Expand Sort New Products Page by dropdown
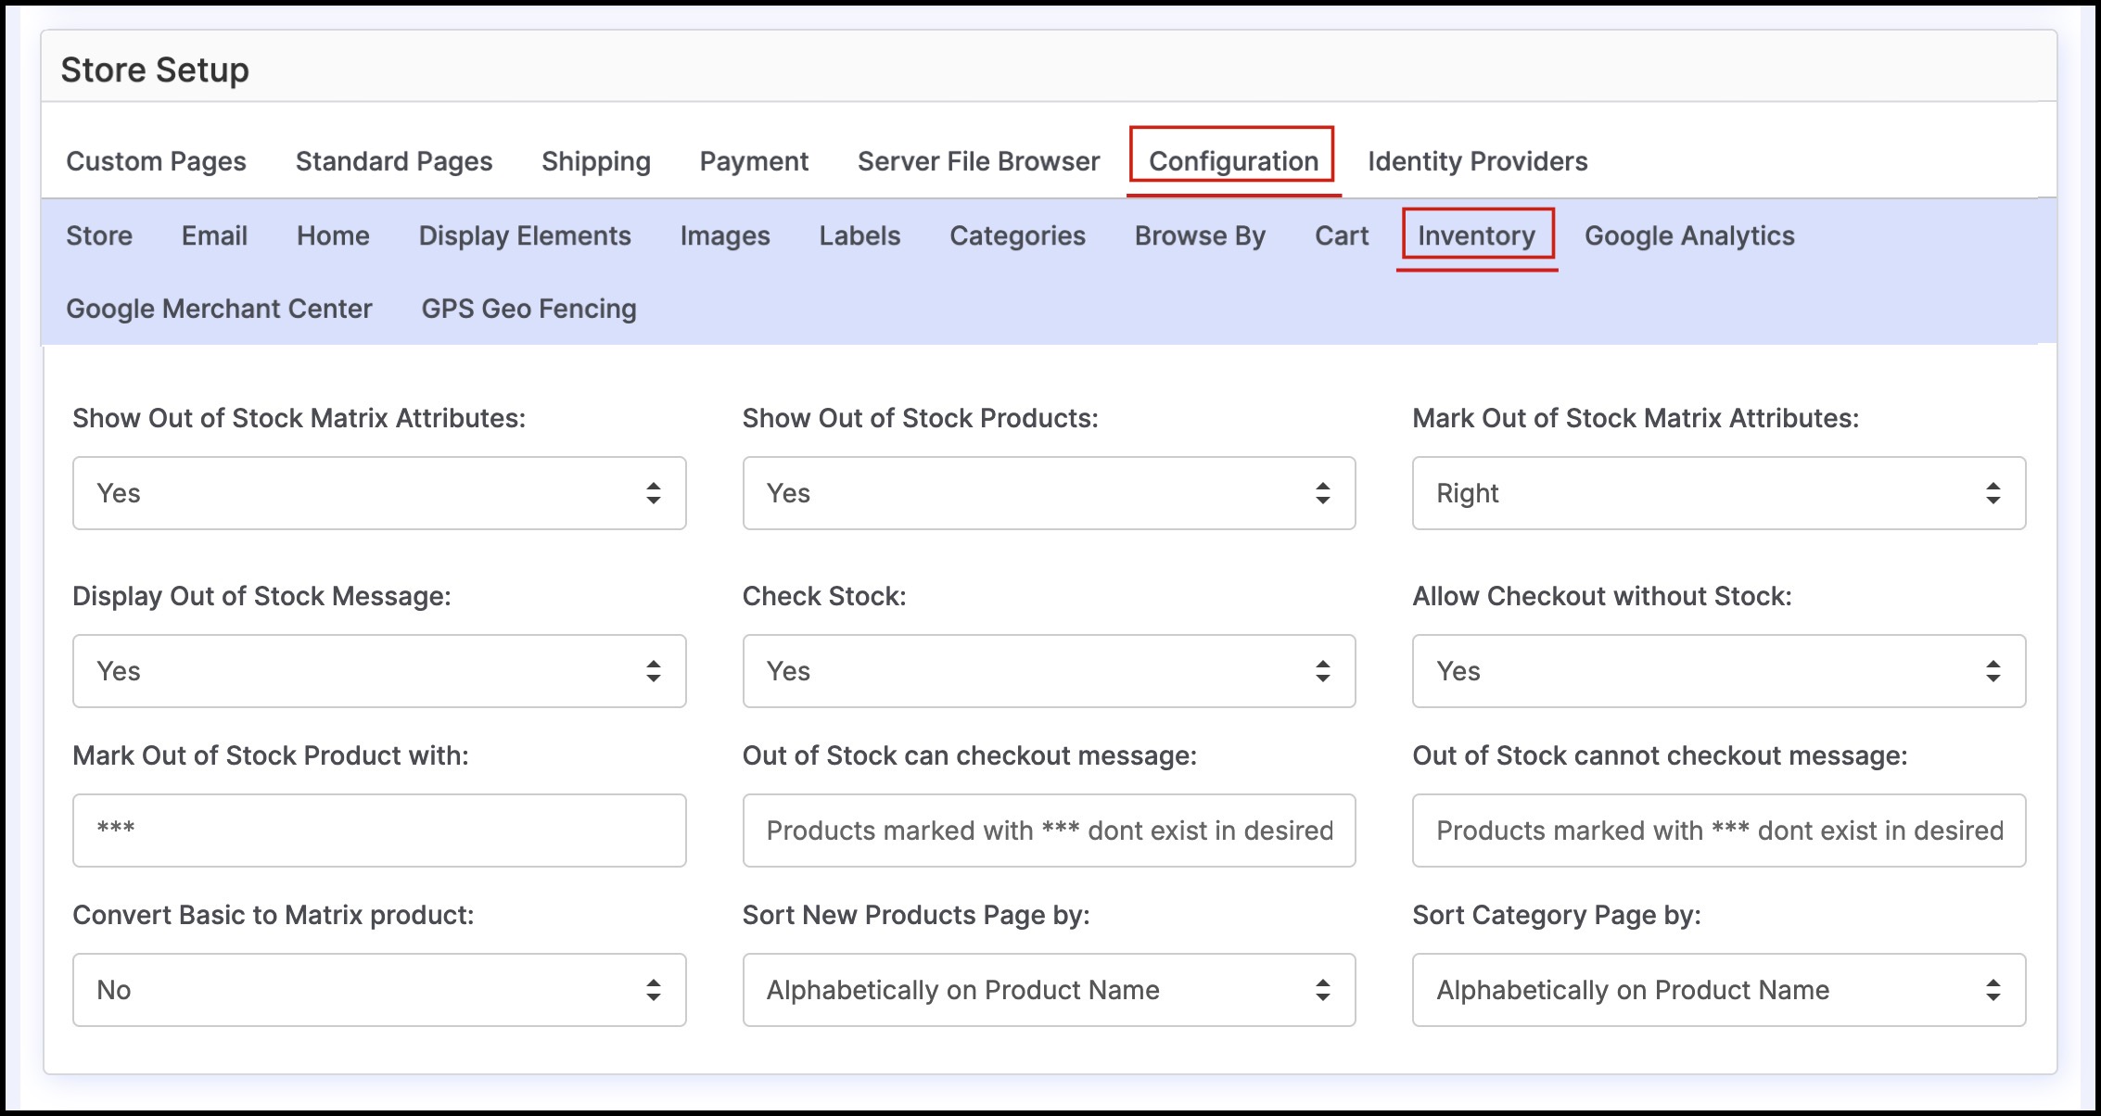The width and height of the screenshot is (2101, 1116). point(1049,990)
